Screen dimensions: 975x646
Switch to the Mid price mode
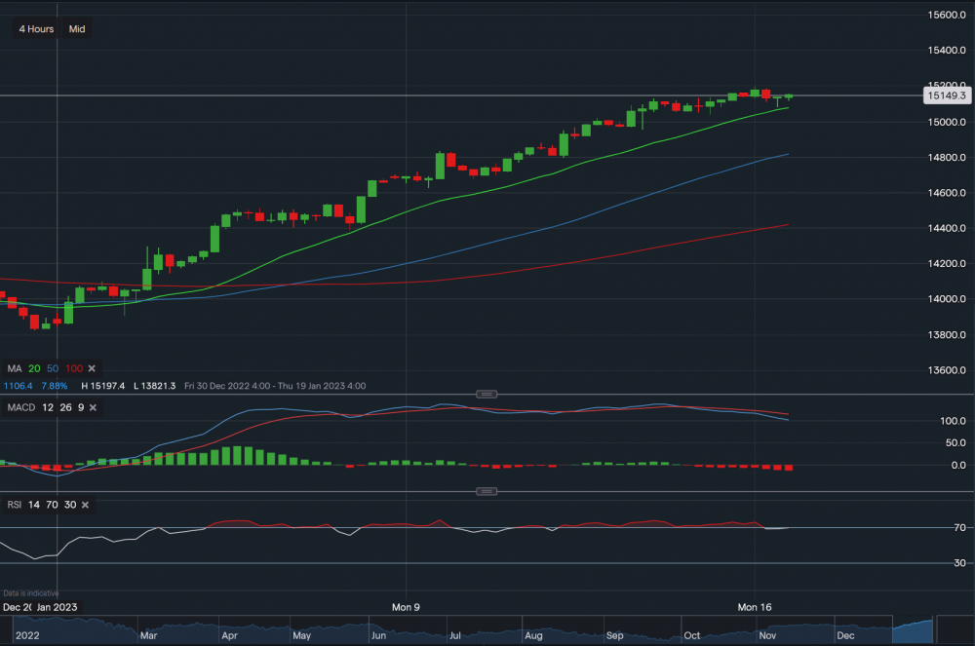(x=75, y=28)
